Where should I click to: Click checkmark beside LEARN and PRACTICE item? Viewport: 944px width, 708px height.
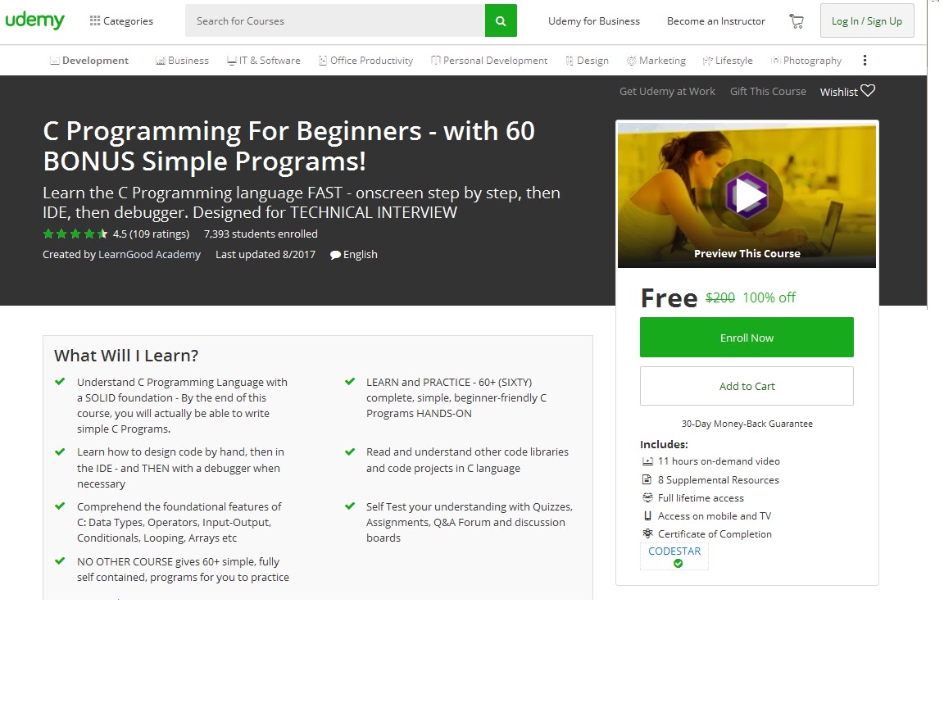(x=350, y=381)
